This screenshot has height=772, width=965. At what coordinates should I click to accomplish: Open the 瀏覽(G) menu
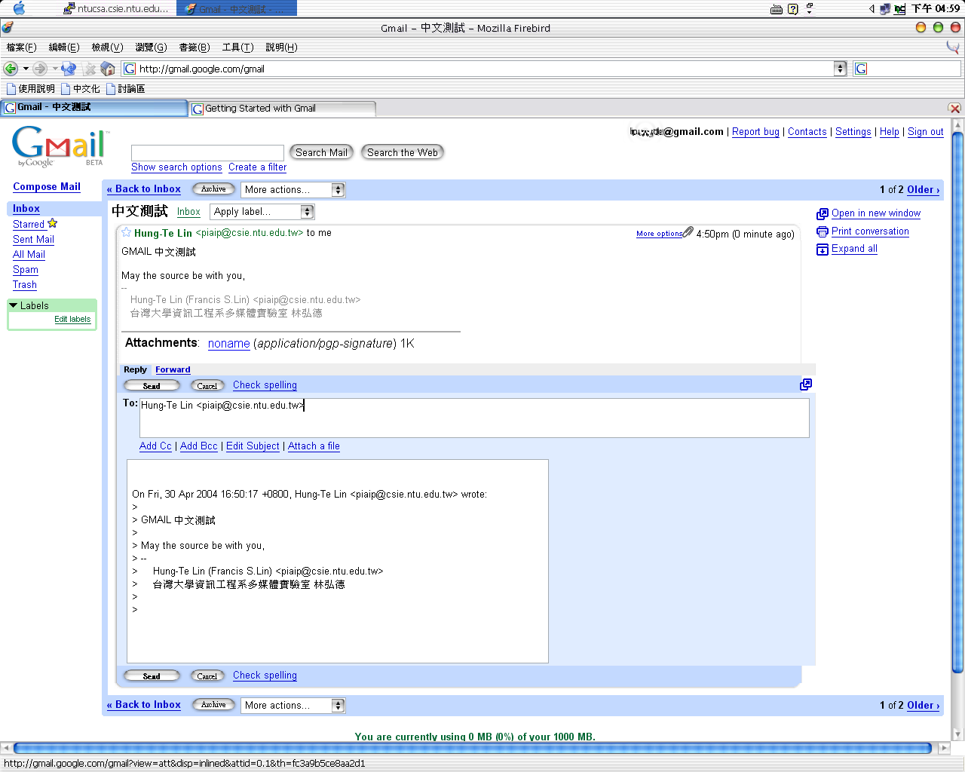click(151, 47)
